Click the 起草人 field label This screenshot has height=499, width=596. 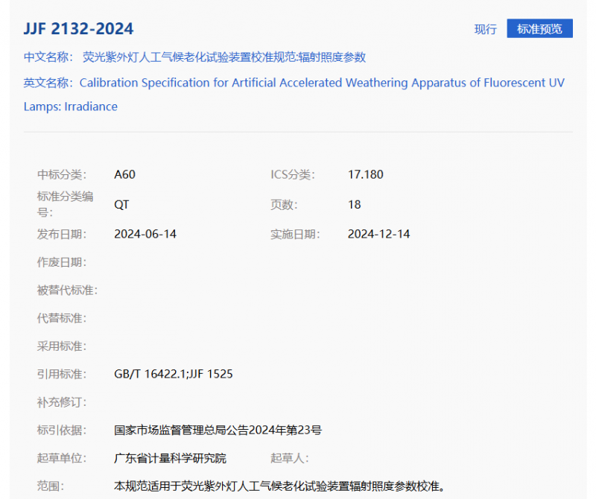(289, 458)
